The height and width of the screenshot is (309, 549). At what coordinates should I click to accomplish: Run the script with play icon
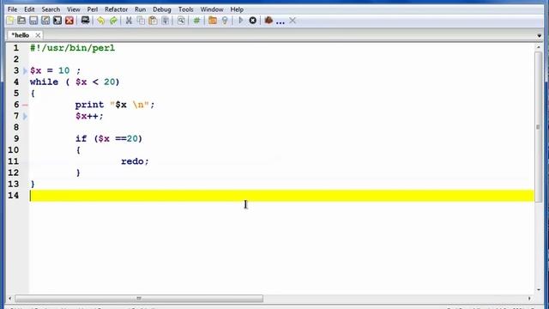point(240,21)
